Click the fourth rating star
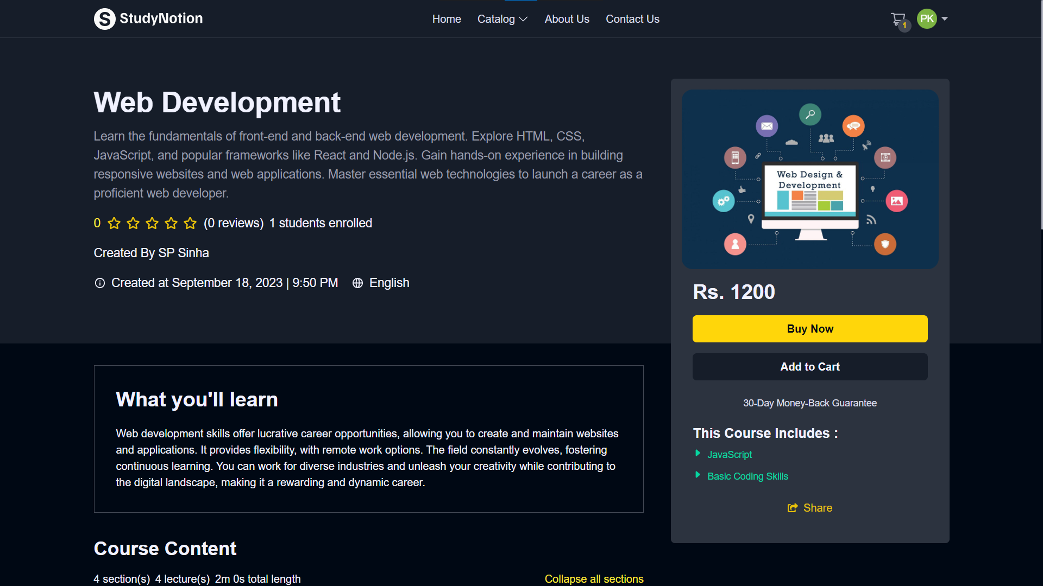This screenshot has width=1043, height=586. pos(171,223)
